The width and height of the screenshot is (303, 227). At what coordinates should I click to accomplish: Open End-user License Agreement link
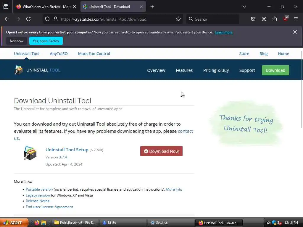click(49, 207)
